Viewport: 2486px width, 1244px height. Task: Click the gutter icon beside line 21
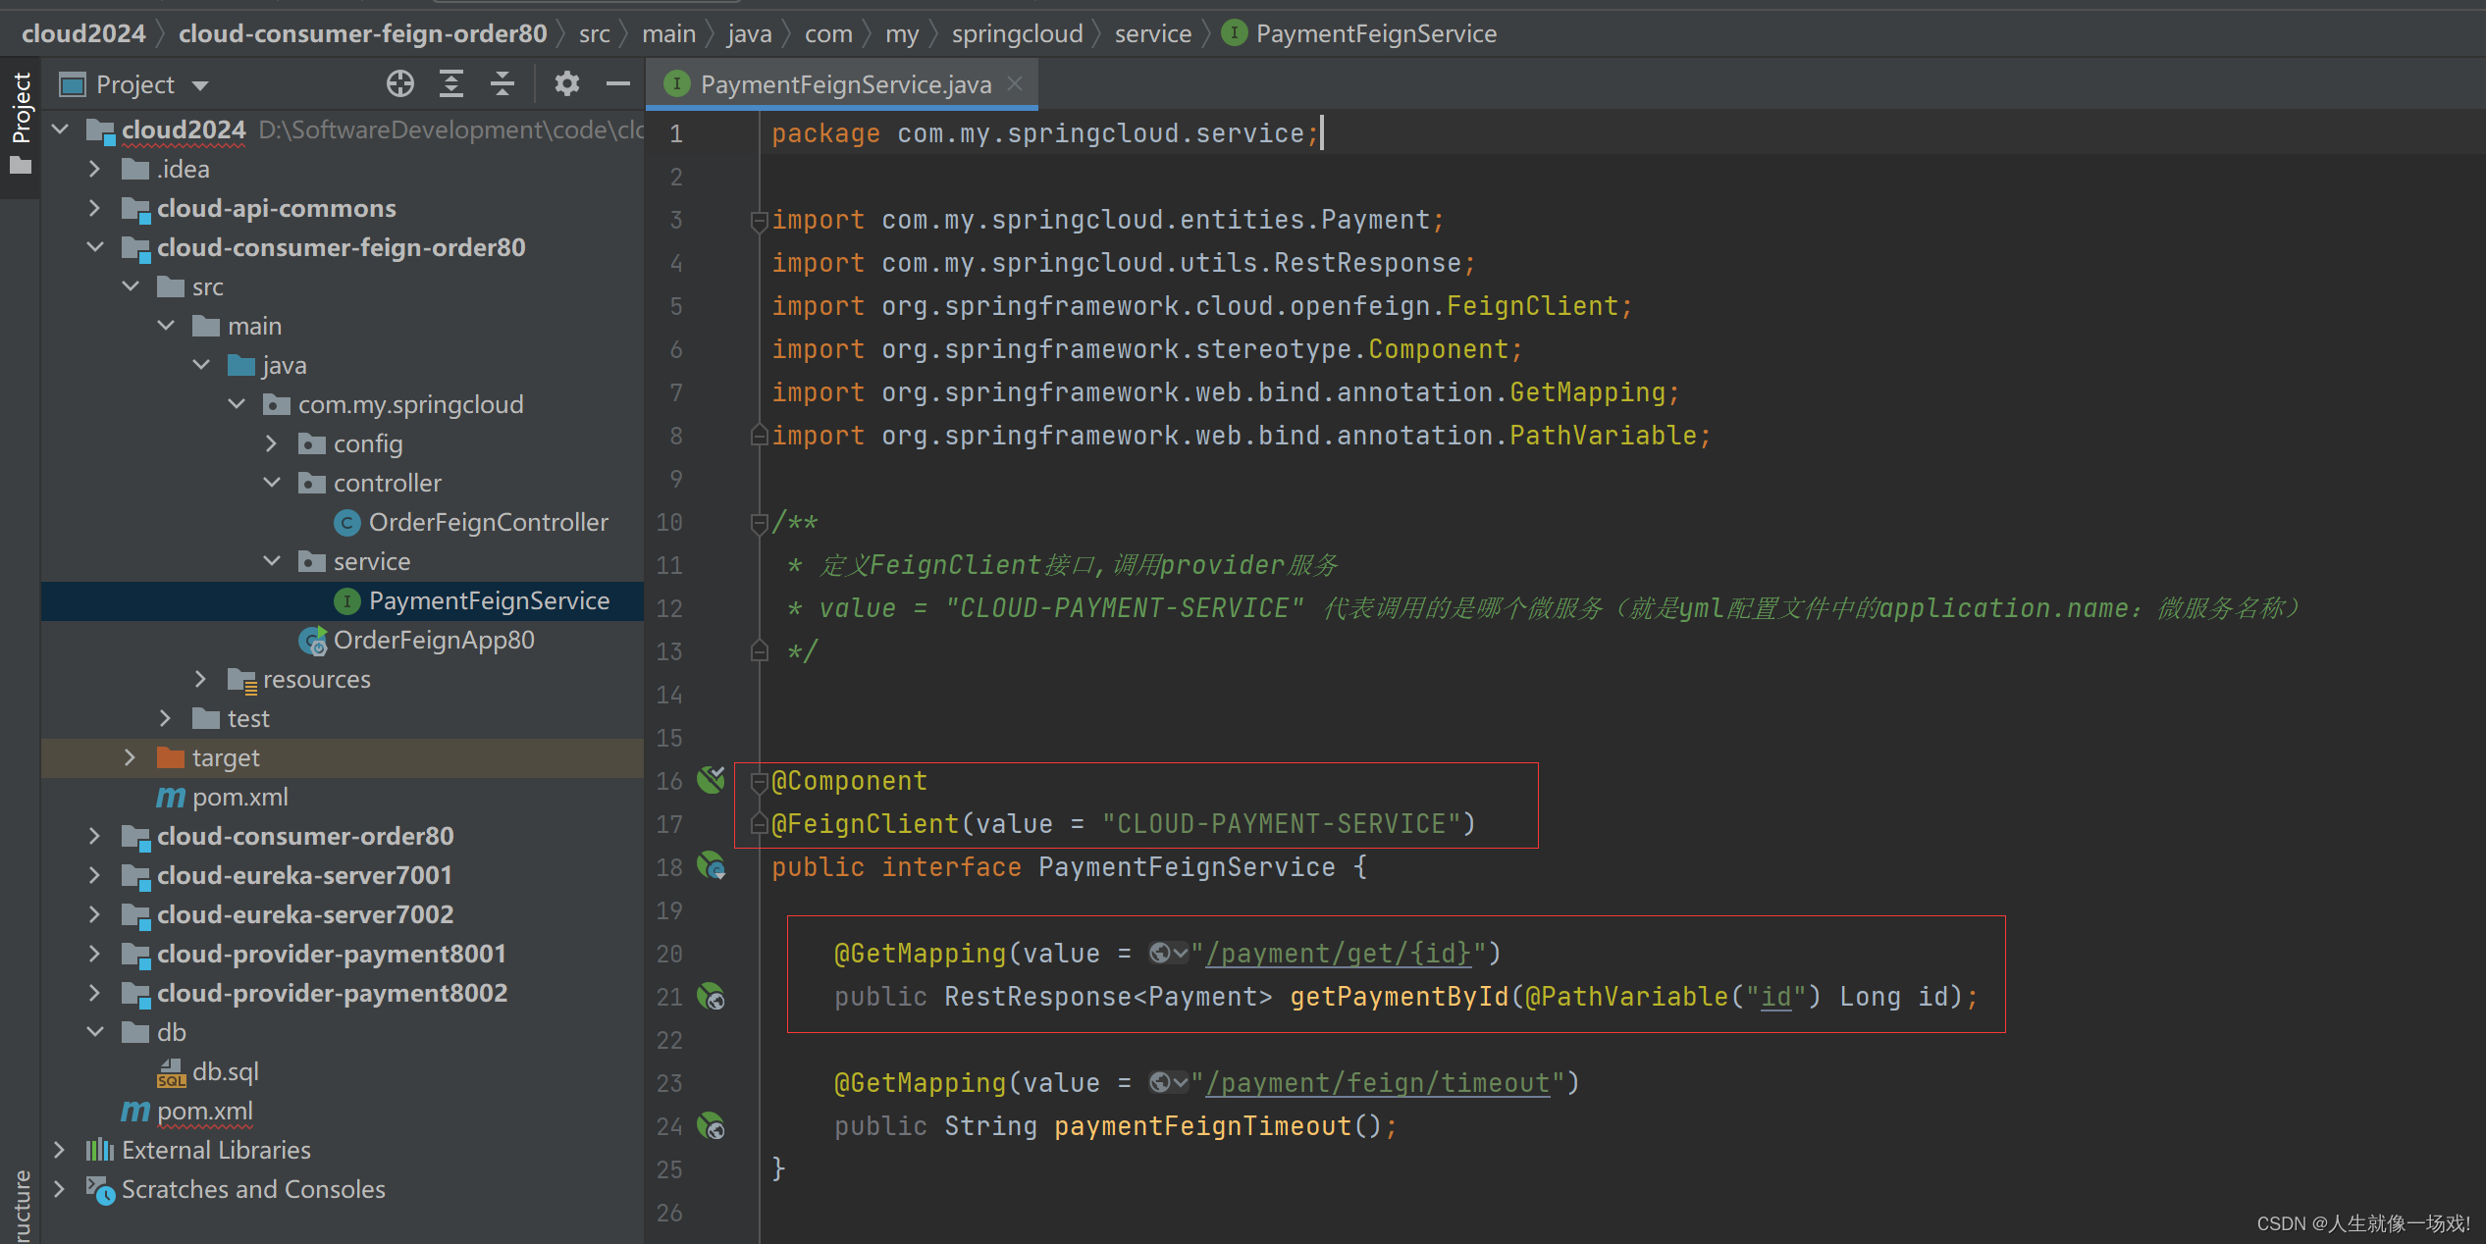pyautogui.click(x=711, y=997)
